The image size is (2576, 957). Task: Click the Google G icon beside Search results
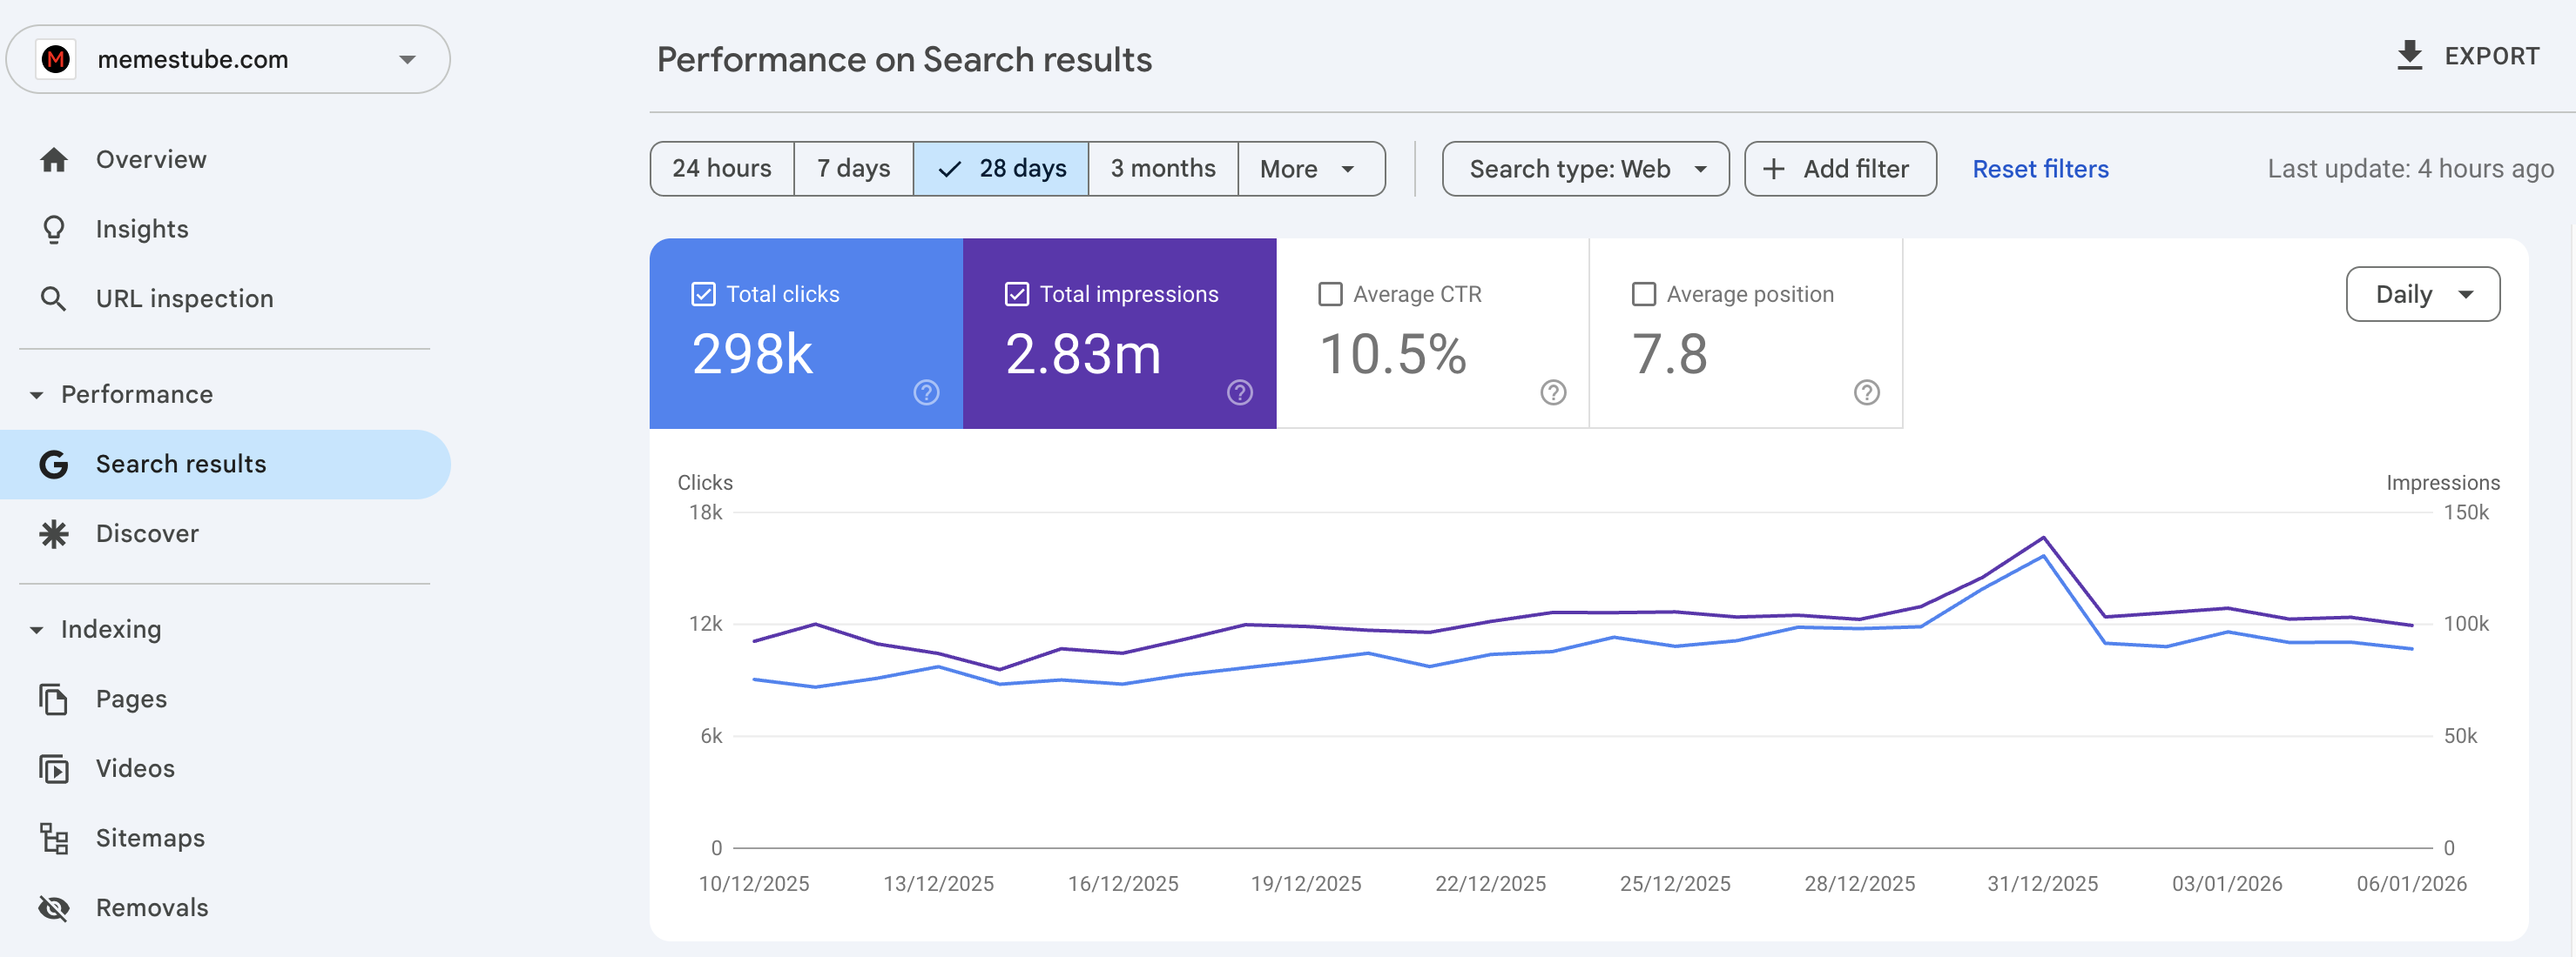point(53,464)
